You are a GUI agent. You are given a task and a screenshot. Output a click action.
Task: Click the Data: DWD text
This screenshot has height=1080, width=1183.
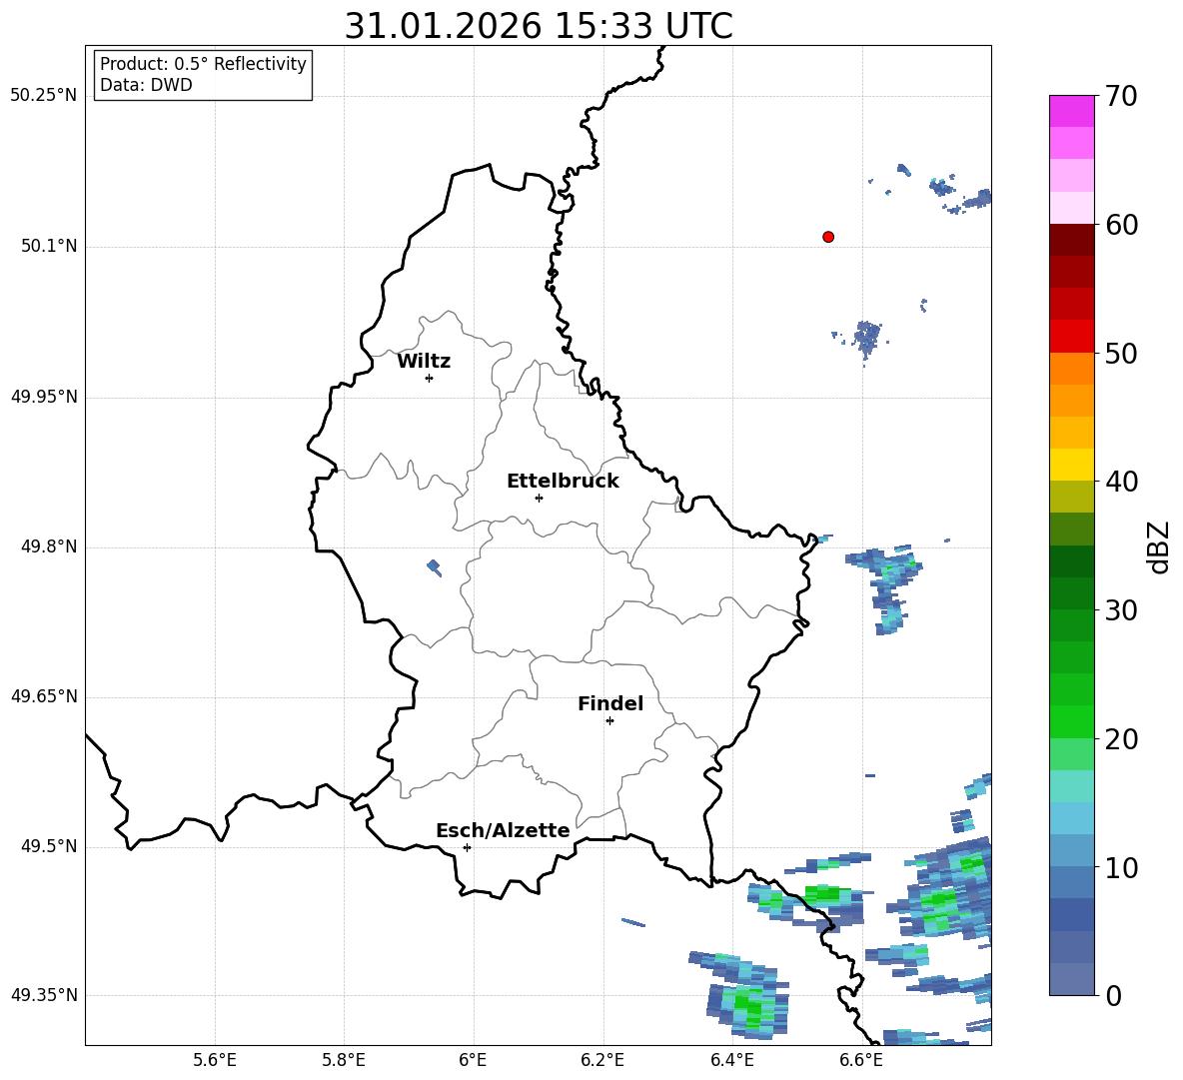pos(146,85)
